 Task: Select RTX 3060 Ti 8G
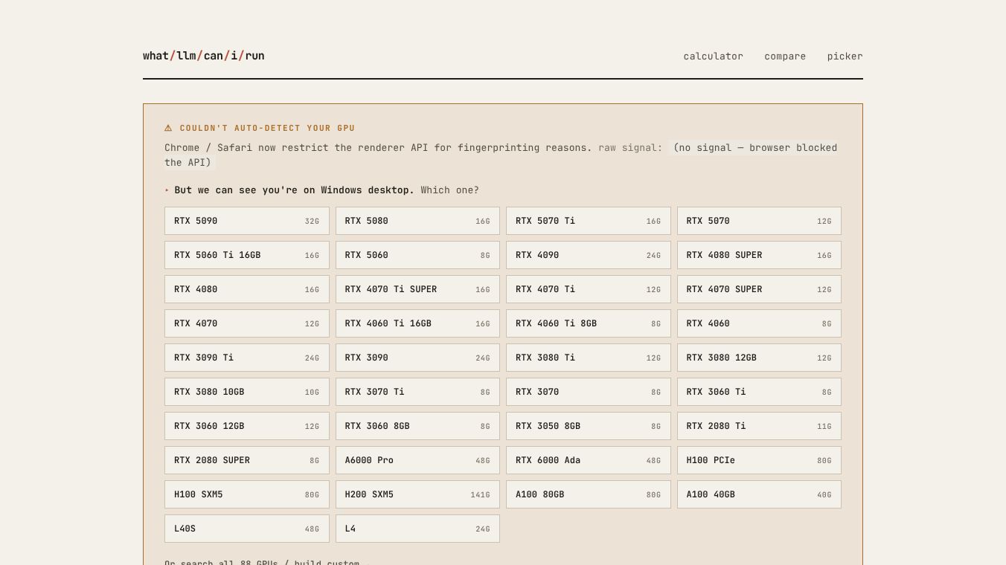click(x=759, y=392)
